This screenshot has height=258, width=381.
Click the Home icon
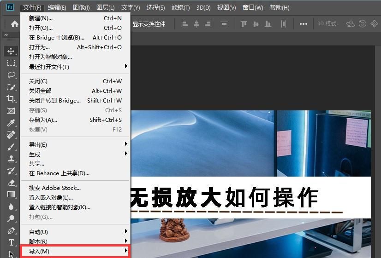15,24
